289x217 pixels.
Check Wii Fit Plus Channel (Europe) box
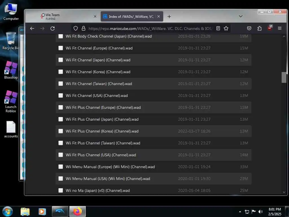[61, 107]
